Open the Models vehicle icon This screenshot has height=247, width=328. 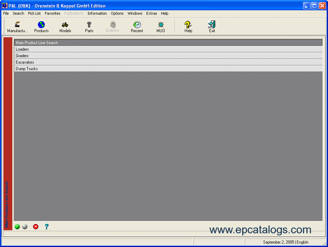tap(65, 27)
